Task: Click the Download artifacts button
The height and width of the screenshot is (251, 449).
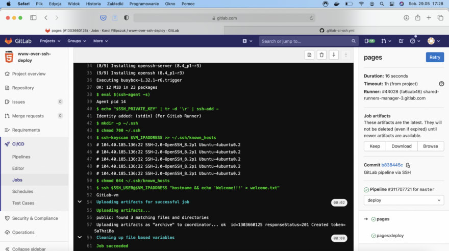Action: (x=402, y=146)
